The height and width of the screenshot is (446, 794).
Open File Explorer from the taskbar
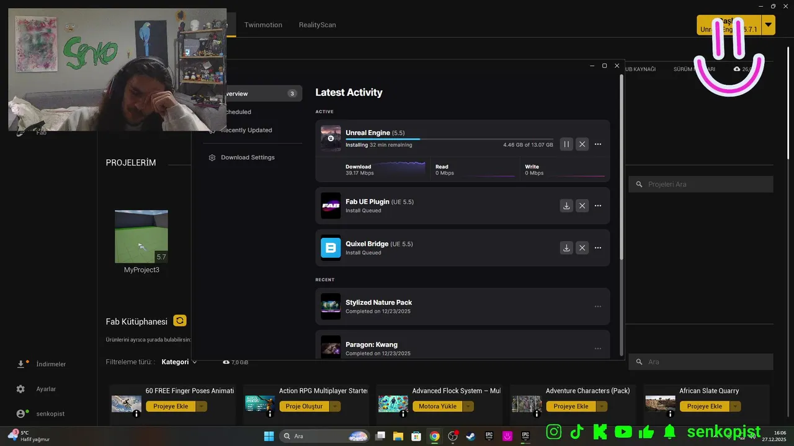click(x=398, y=436)
